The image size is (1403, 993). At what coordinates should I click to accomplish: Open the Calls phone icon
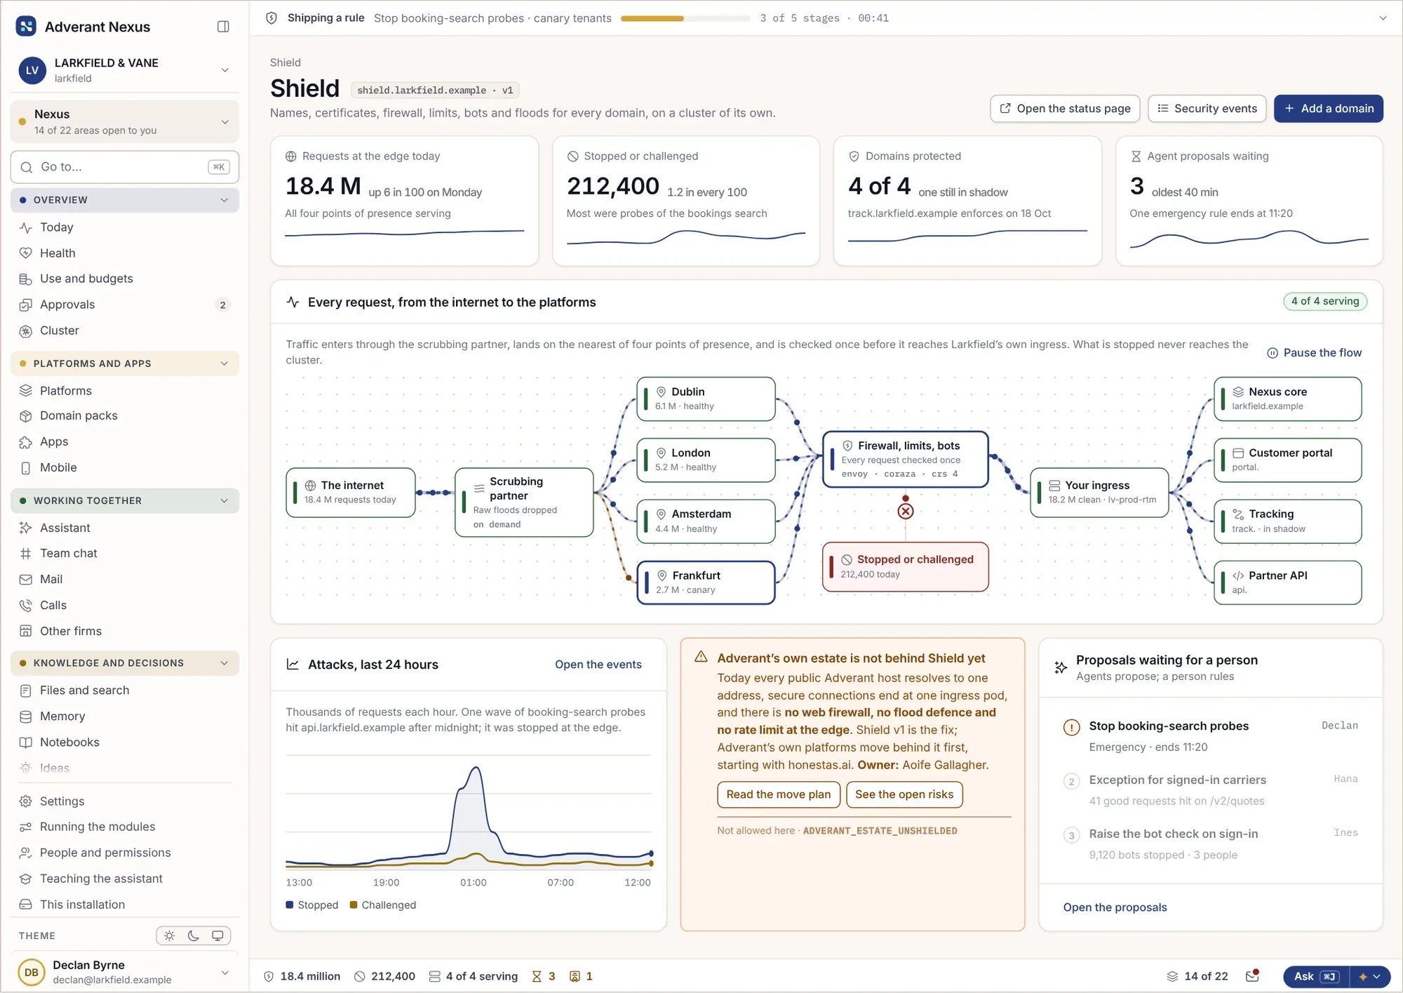tap(26, 606)
